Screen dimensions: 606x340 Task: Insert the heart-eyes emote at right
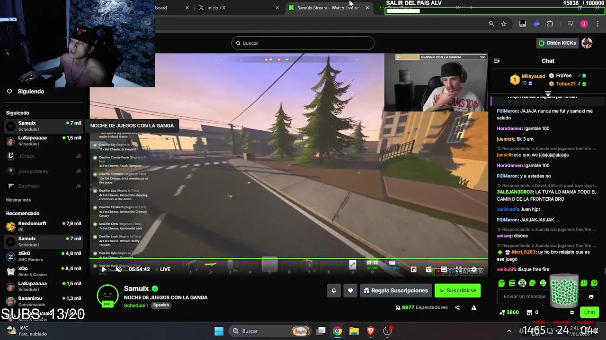tap(595, 283)
